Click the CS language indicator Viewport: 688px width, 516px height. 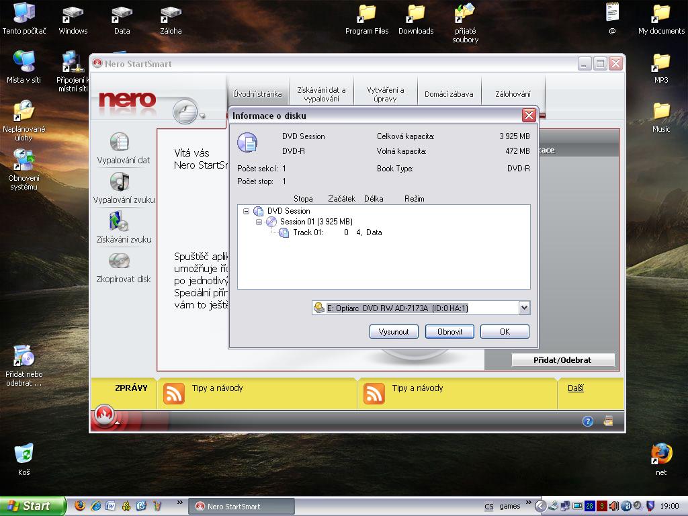point(489,507)
